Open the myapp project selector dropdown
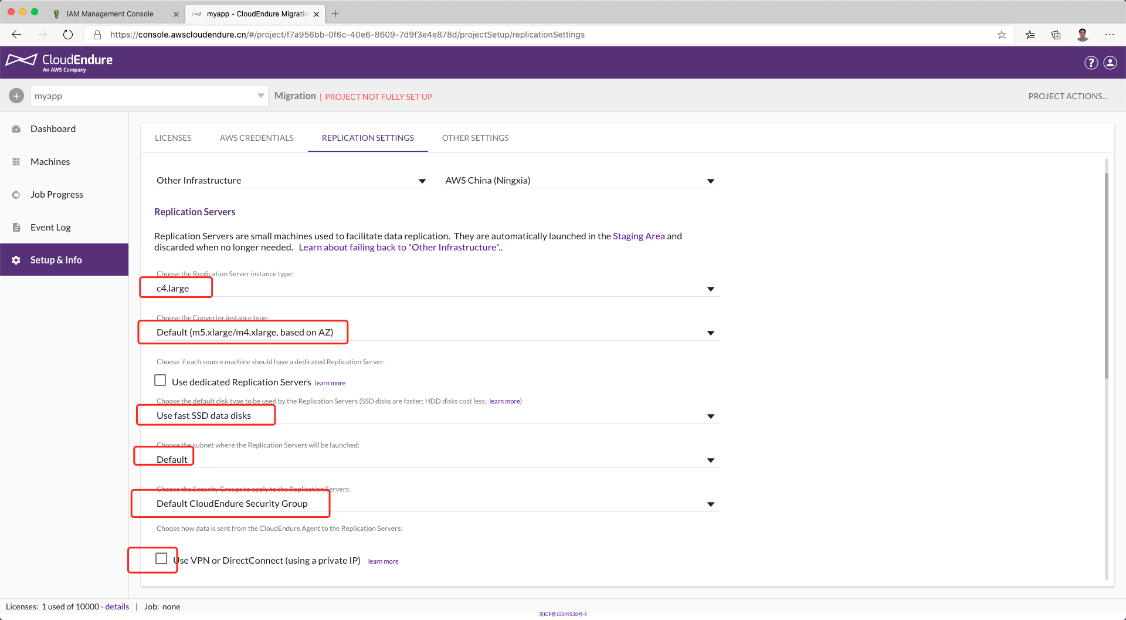 (260, 96)
